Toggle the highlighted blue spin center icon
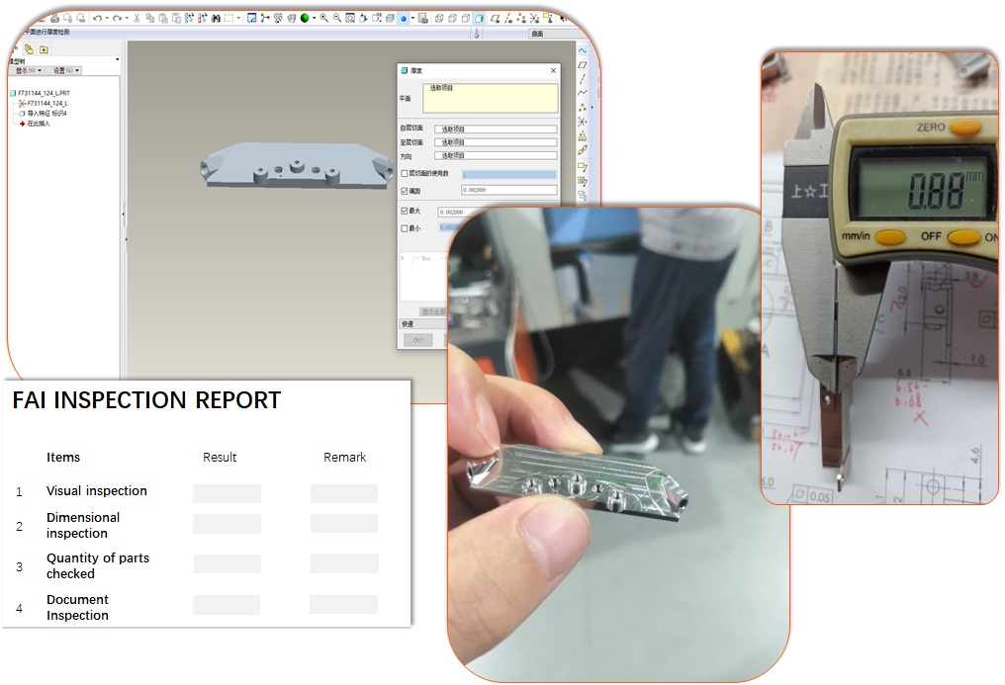The height and width of the screenshot is (685, 1005). [x=404, y=19]
